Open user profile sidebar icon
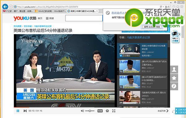186x118 pixels. [x=174, y=70]
